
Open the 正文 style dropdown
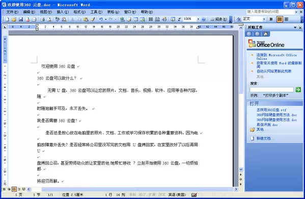pyautogui.click(x=264, y=19)
